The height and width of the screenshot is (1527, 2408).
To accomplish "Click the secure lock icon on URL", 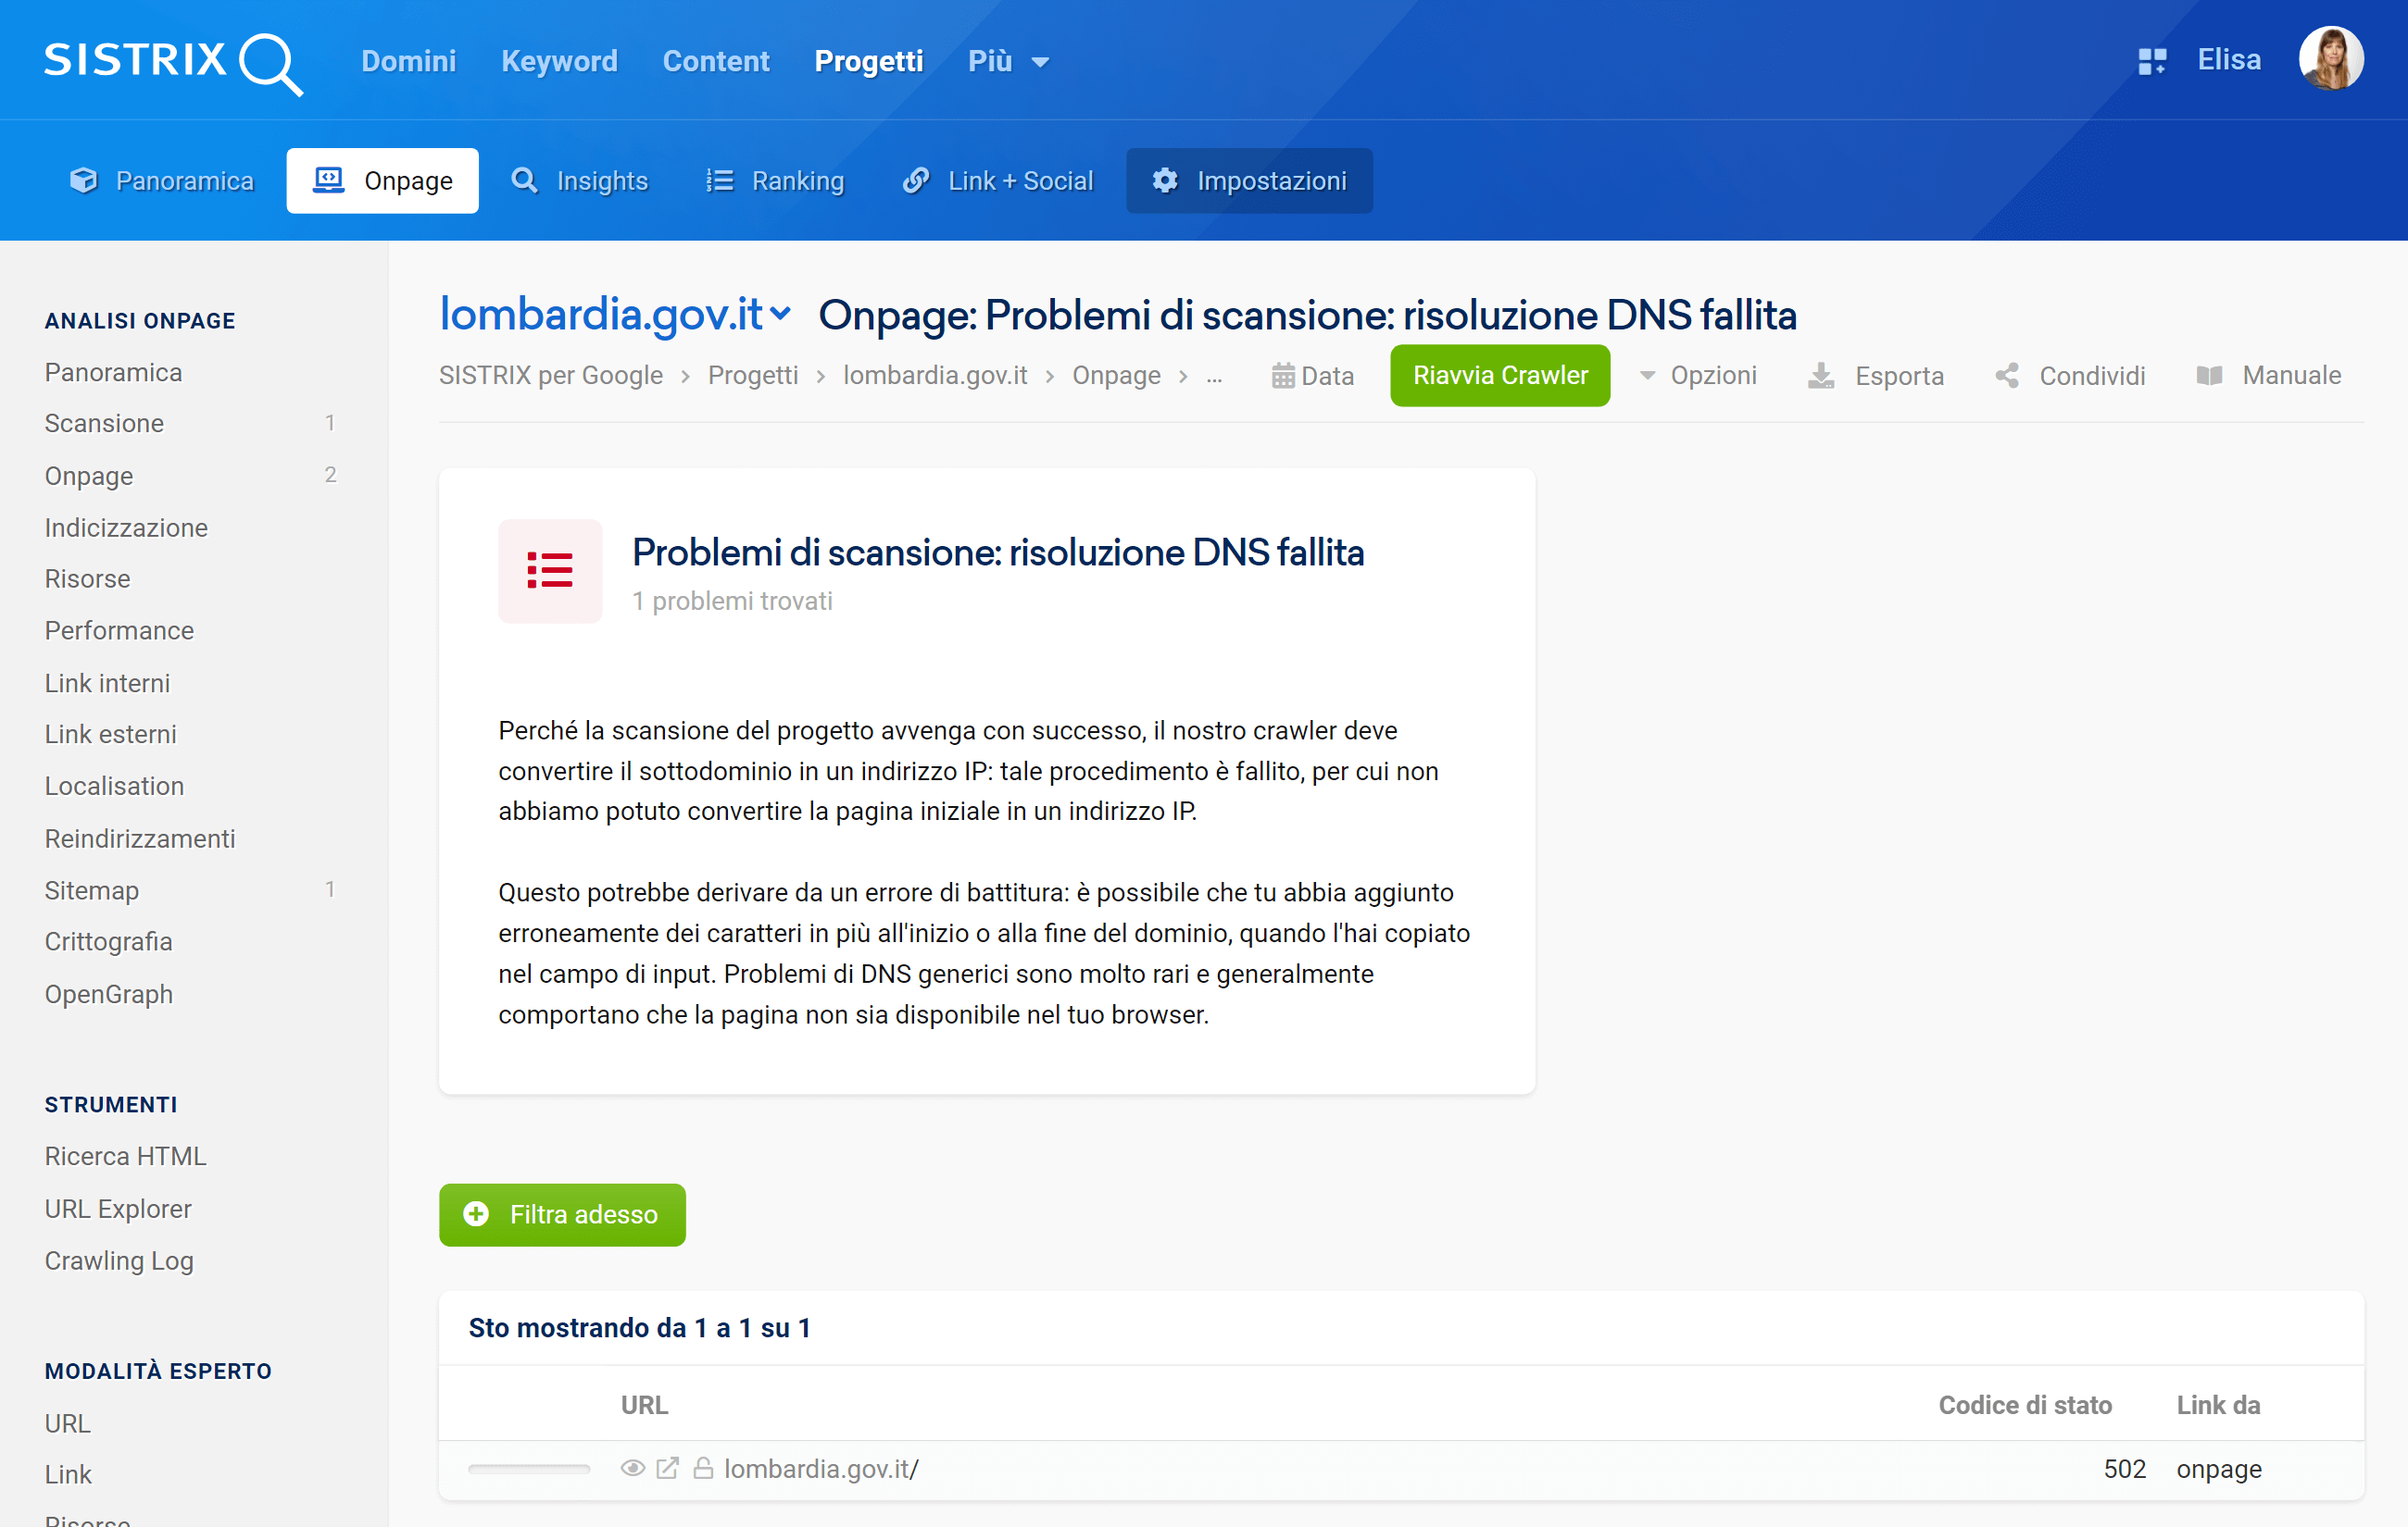I will pos(704,1469).
